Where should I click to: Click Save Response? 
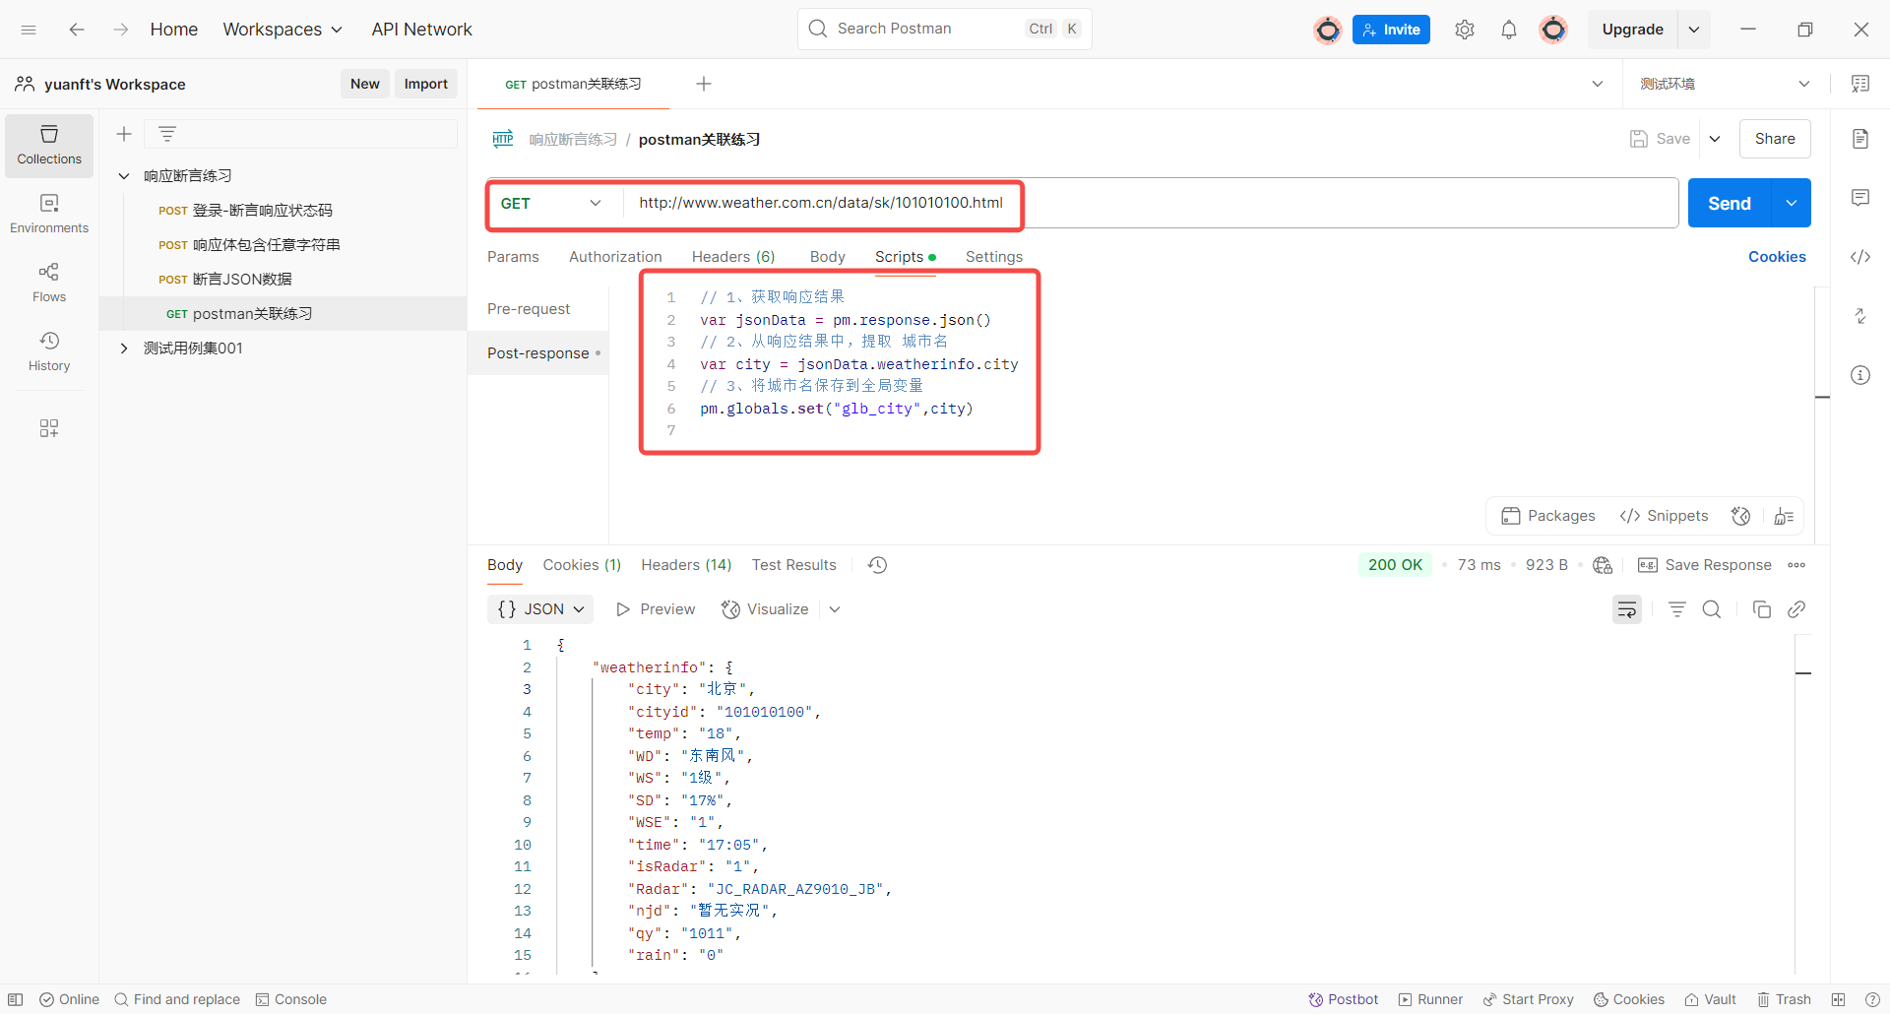point(1705,565)
